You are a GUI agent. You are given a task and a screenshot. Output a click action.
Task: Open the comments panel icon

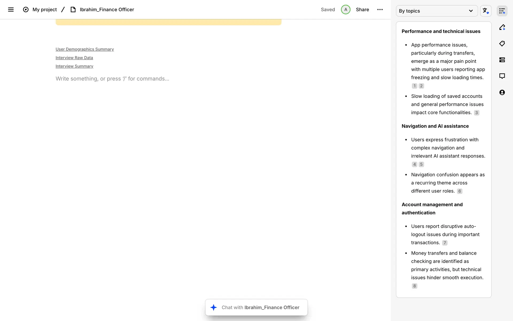pyautogui.click(x=502, y=76)
